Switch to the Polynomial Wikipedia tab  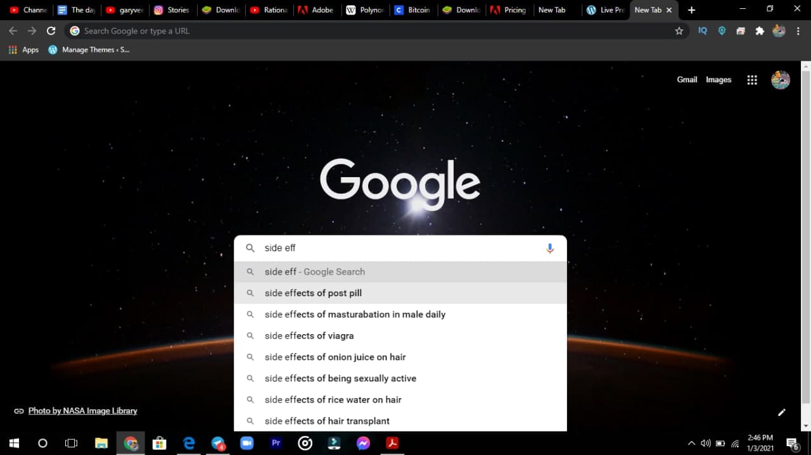tap(365, 10)
